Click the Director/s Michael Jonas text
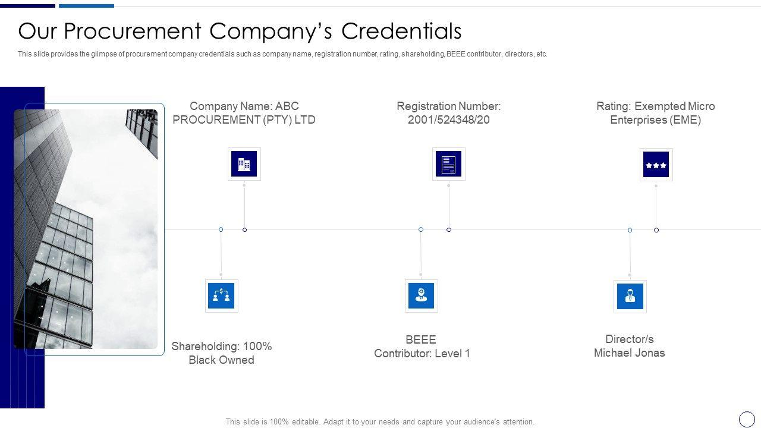This screenshot has height=428, width=761. 630,346
